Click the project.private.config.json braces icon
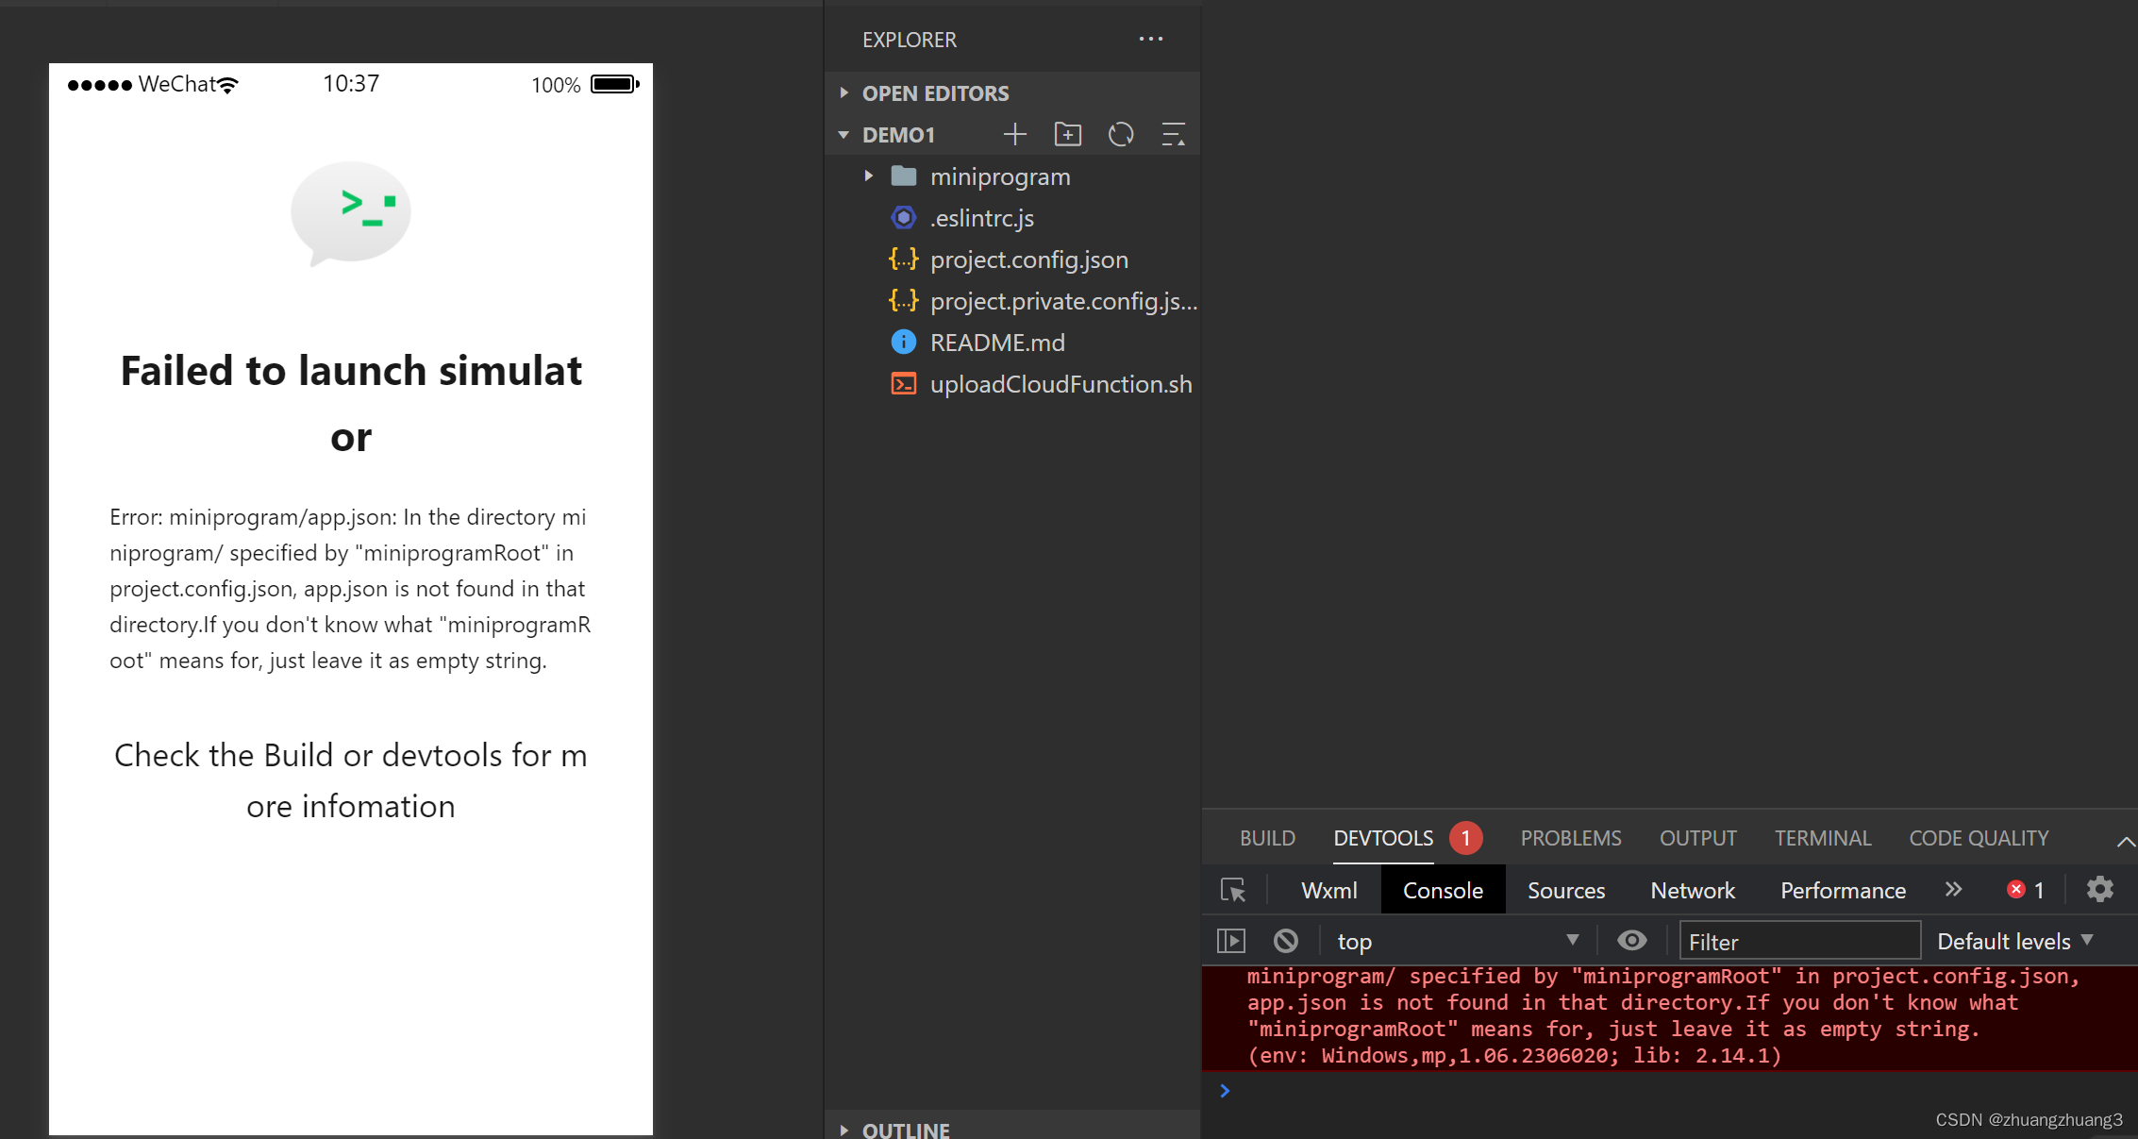 (904, 301)
